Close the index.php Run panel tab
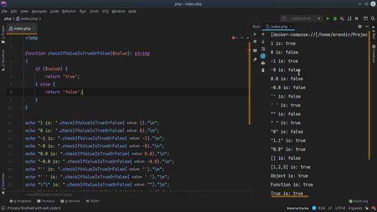The image size is (377, 212). click(x=290, y=26)
